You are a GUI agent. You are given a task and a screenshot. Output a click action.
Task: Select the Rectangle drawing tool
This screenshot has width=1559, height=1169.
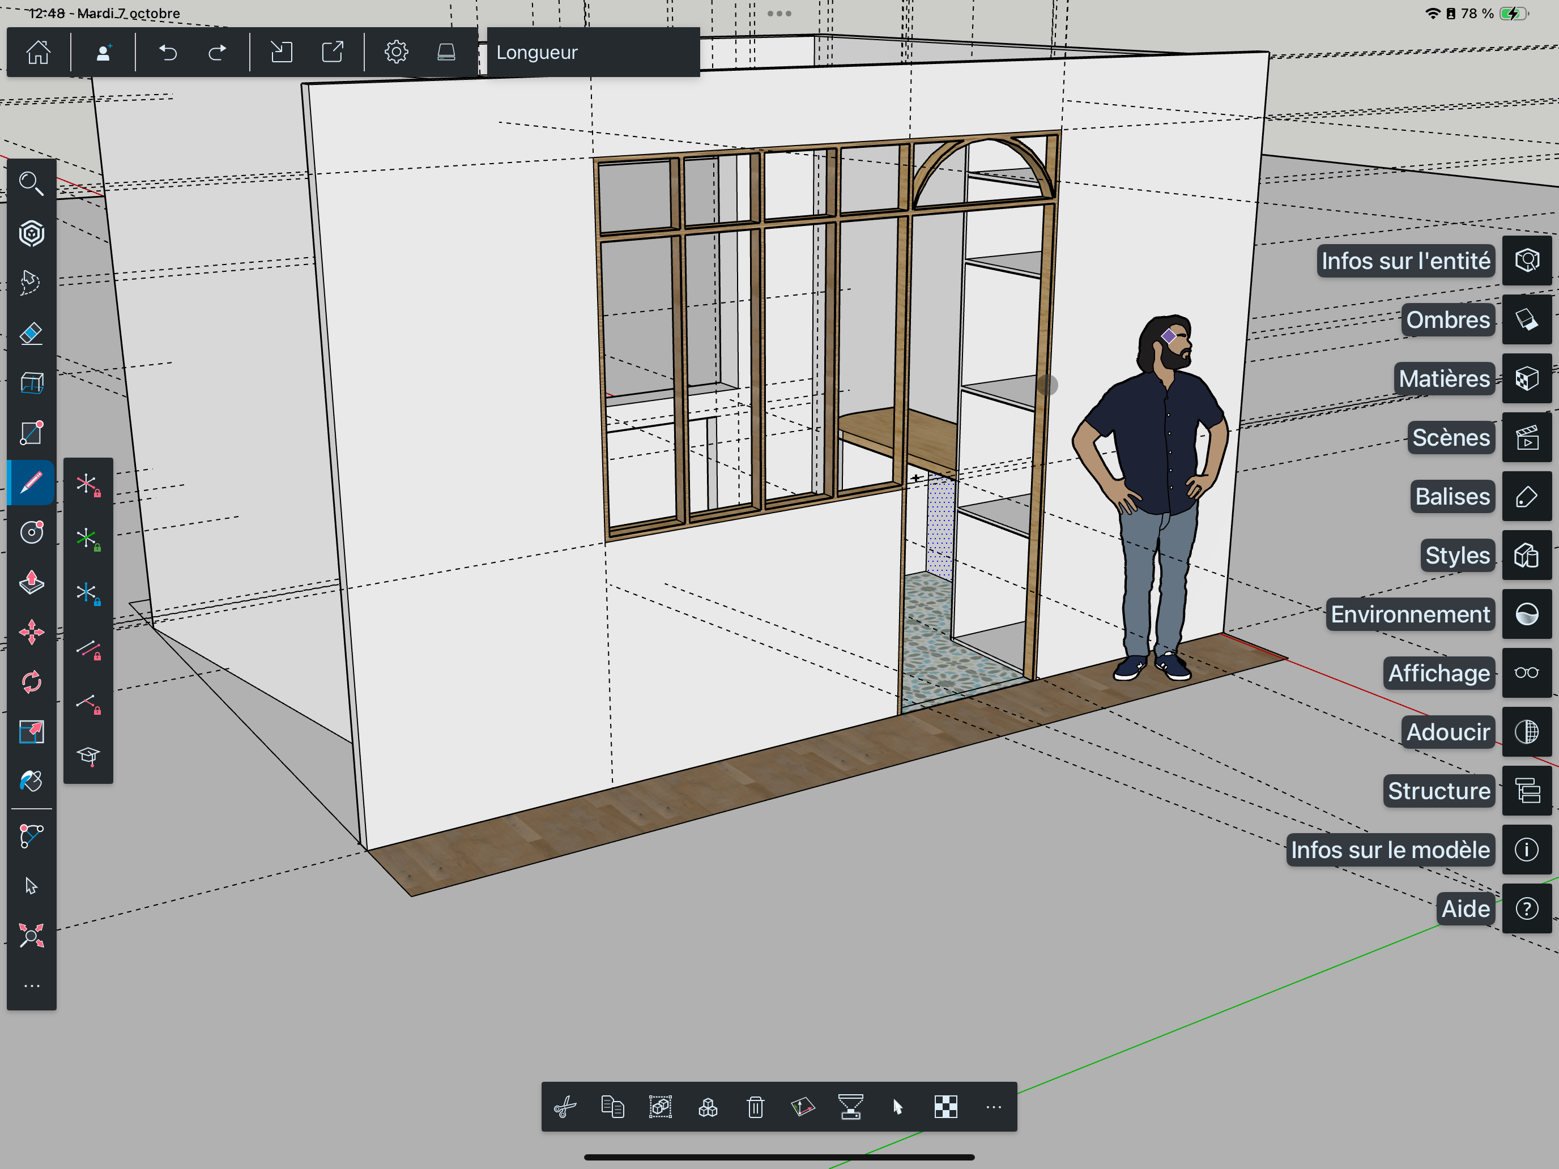pos(31,433)
